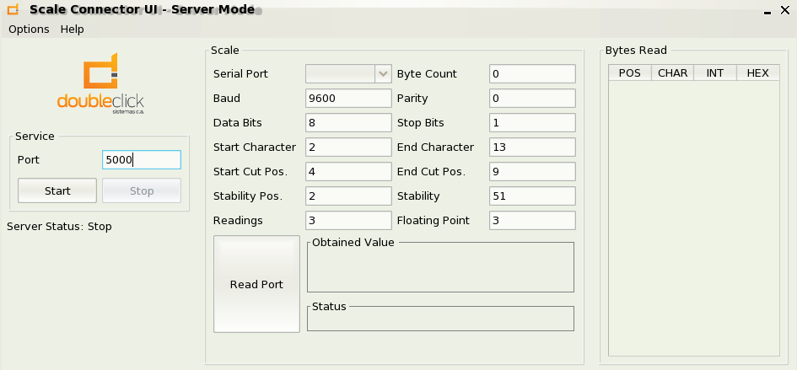Select the CHAR column header
Viewport: 797px width, 370px height.
[672, 73]
